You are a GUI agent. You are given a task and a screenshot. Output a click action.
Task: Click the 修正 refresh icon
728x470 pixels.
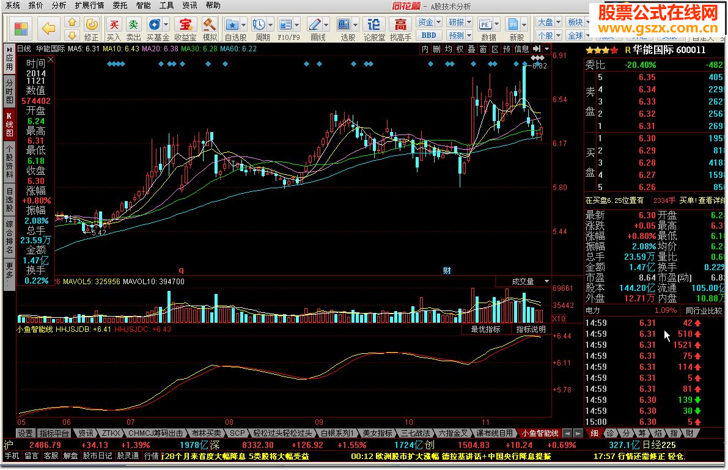coord(92,29)
